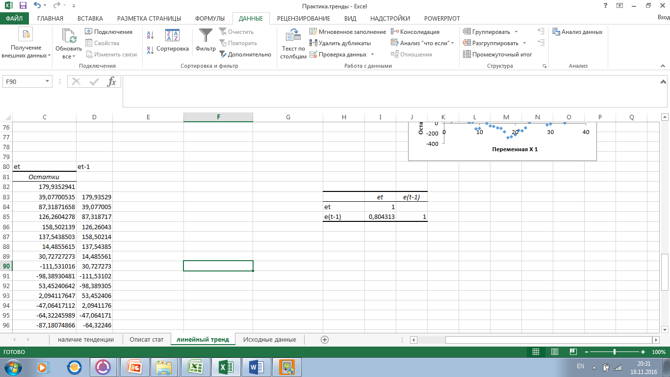Click Sort Z to A descending icon
This screenshot has height=377, width=670.
151,50
